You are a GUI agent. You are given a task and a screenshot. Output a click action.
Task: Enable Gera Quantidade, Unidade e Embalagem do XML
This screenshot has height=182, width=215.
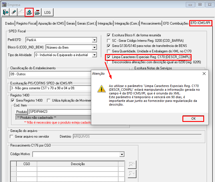(x=109, y=51)
